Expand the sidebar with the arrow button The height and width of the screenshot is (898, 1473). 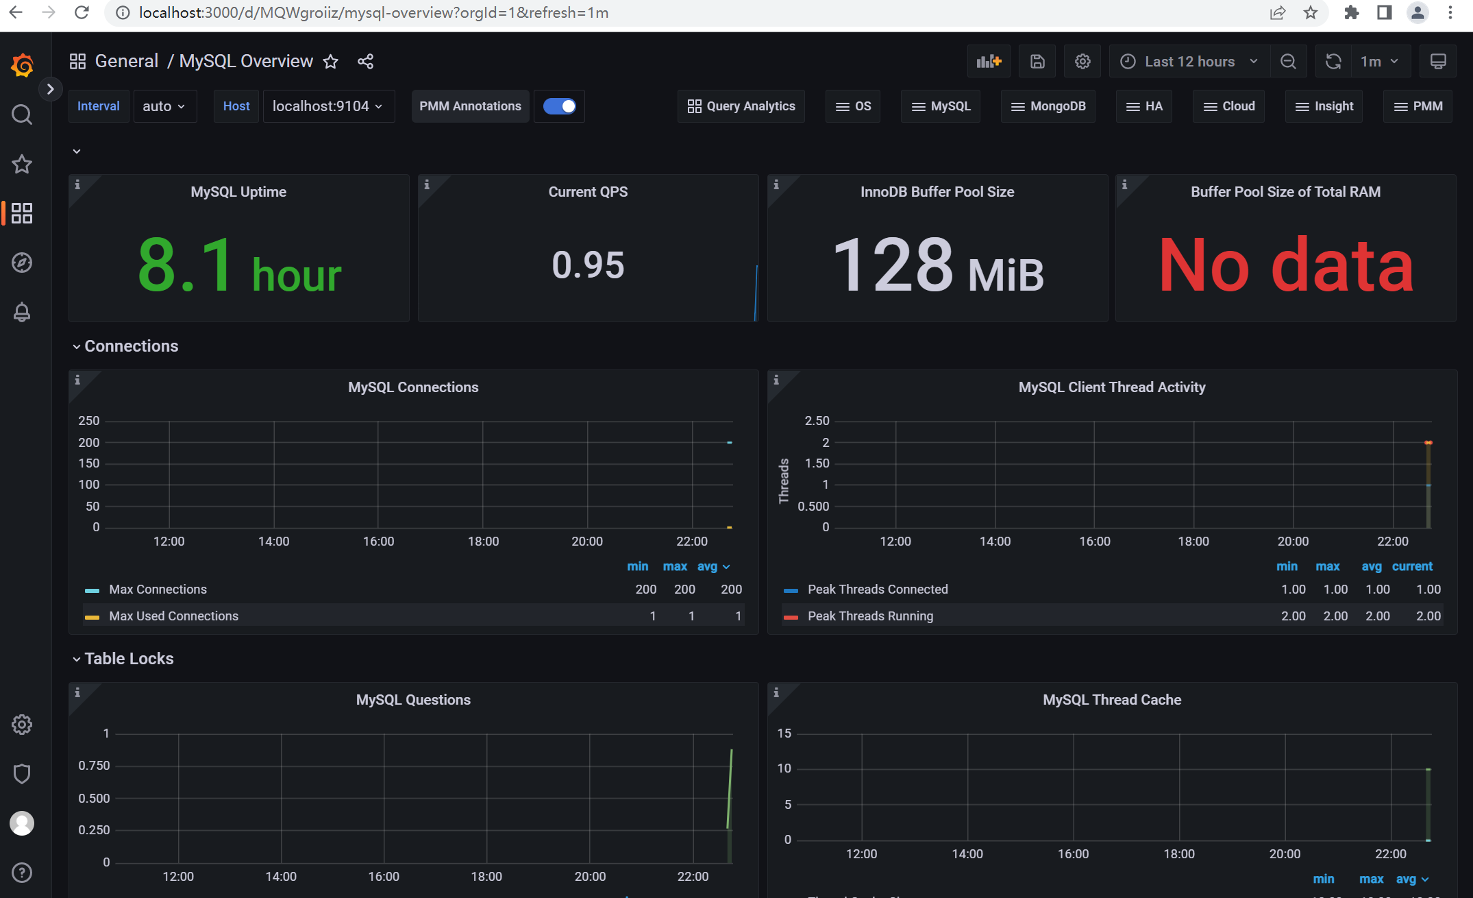(x=50, y=89)
